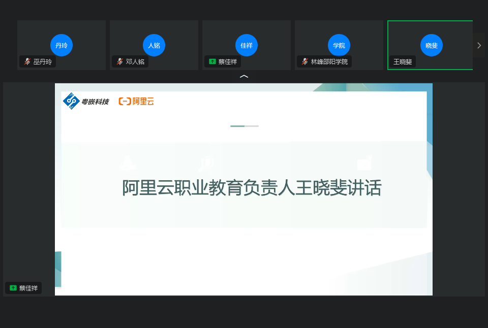The width and height of the screenshot is (488, 328).
Task: Select 蔡佳祥 name label in top strip
Action: coord(228,62)
